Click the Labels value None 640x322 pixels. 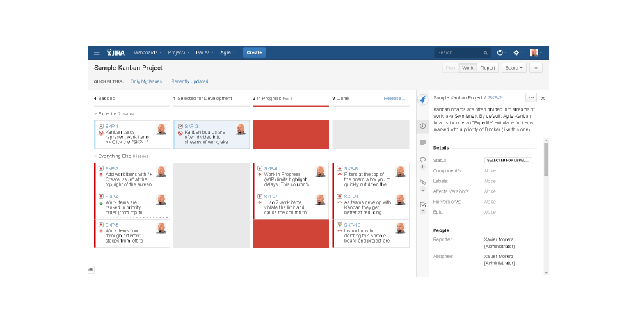click(x=490, y=181)
